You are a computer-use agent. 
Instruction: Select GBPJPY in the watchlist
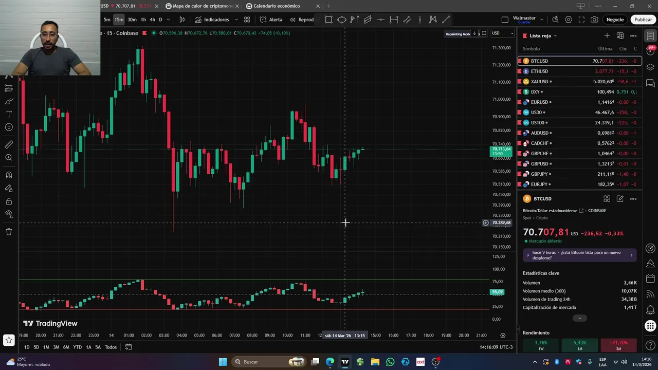(579, 174)
